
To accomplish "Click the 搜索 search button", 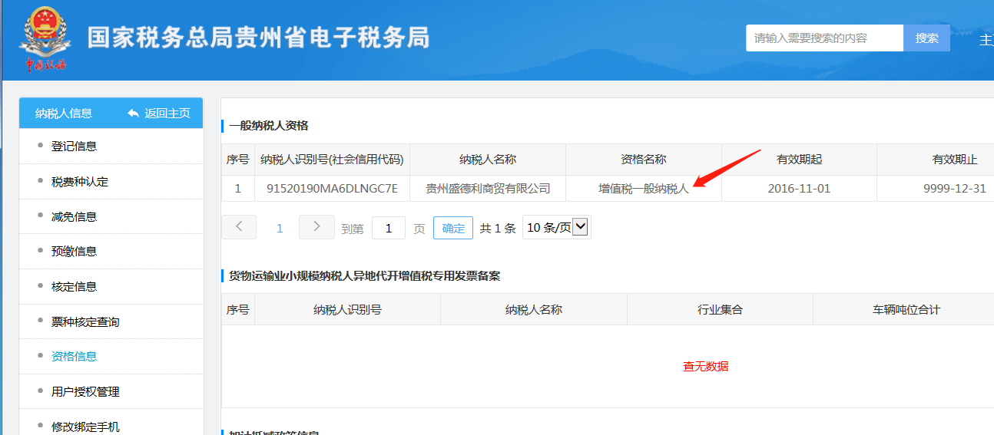I will coord(926,38).
